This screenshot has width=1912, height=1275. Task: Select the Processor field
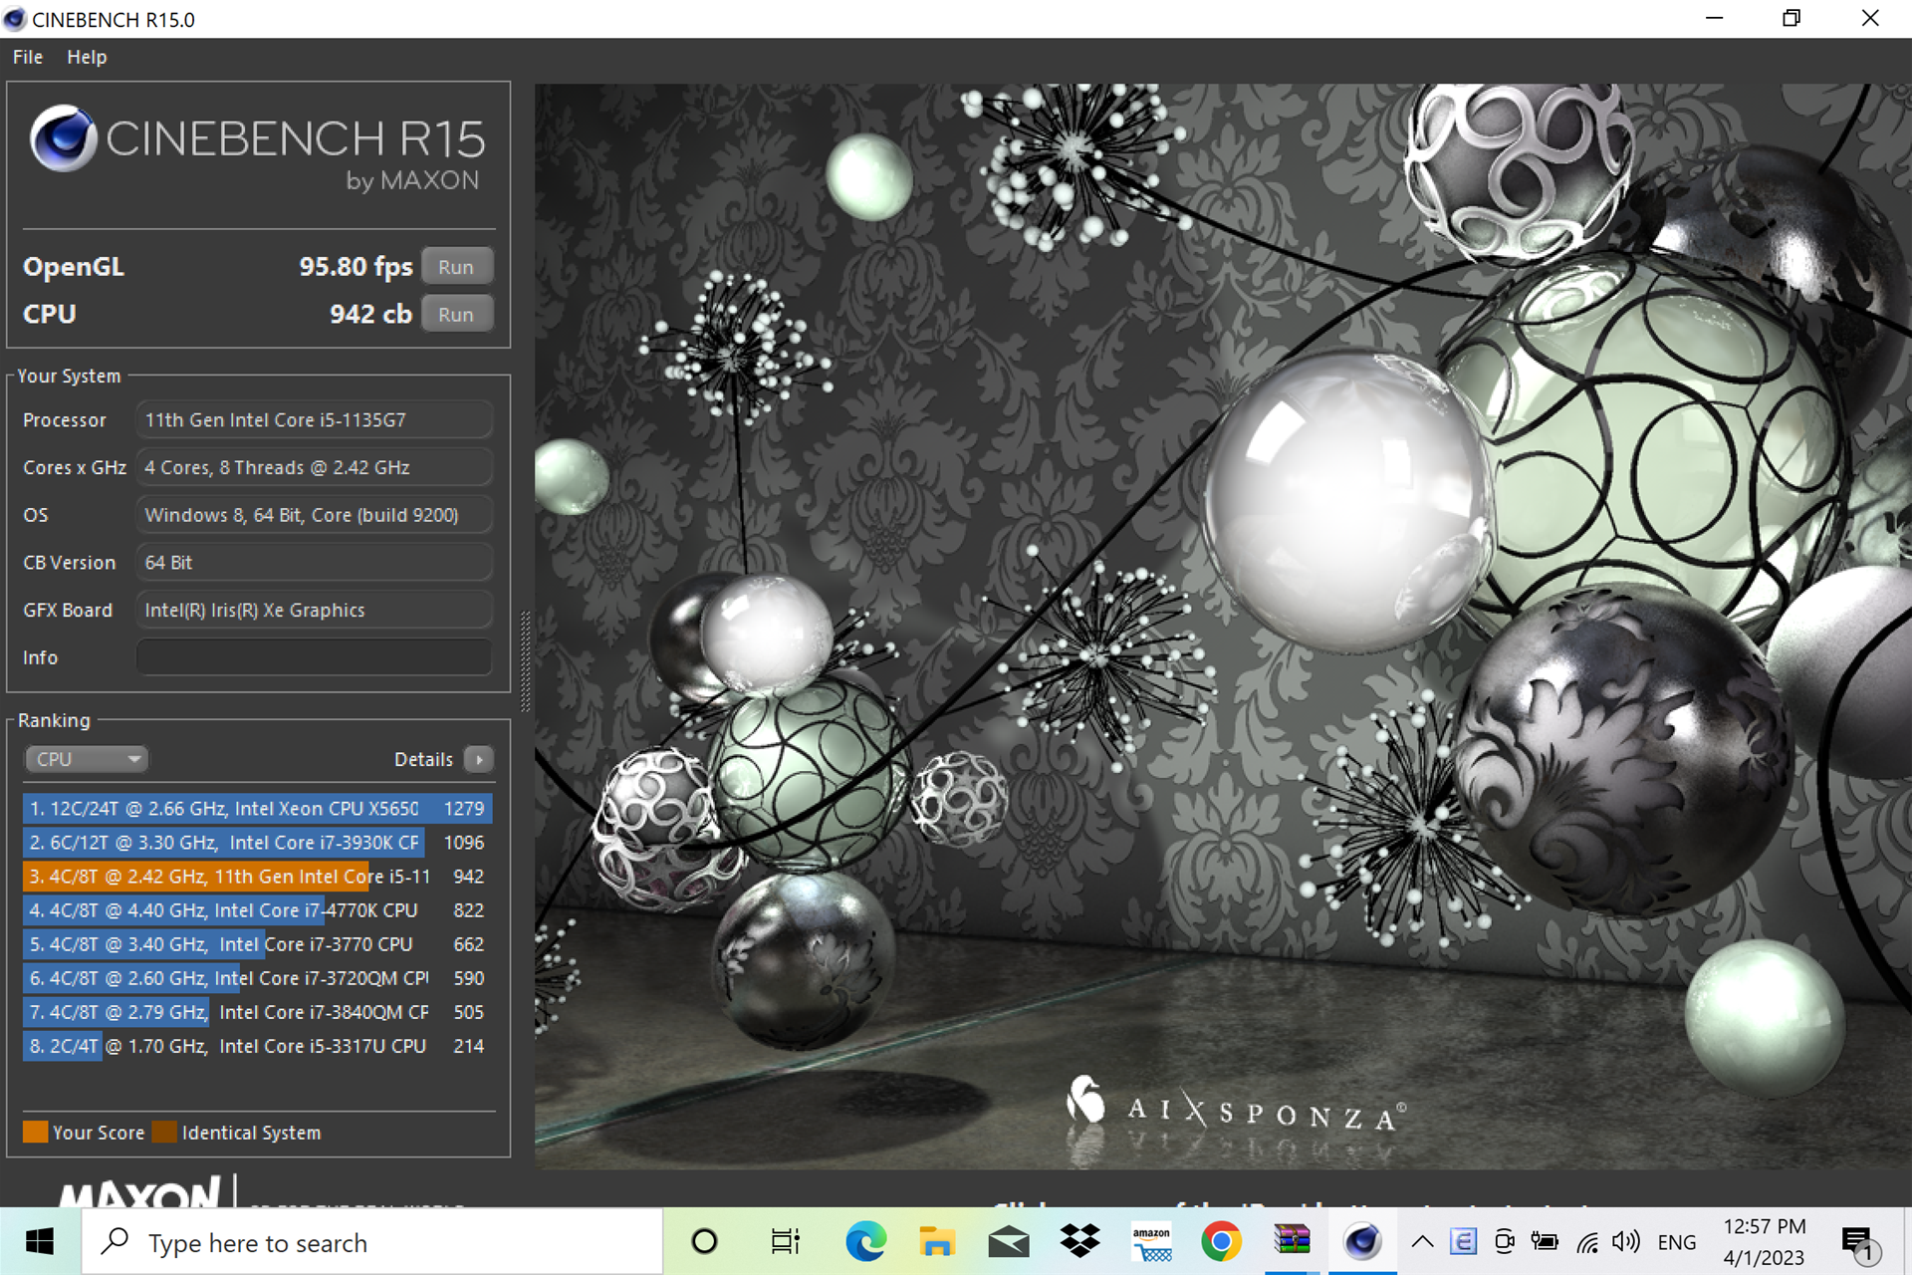click(x=314, y=420)
